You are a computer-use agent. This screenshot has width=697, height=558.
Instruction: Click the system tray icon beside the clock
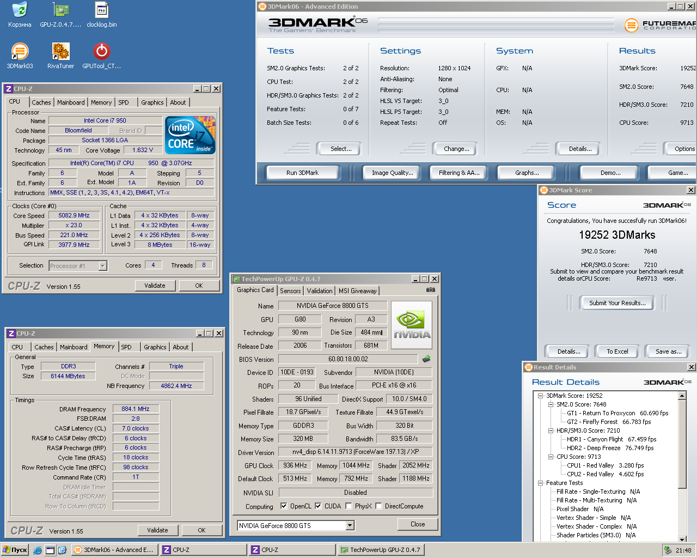coord(668,550)
